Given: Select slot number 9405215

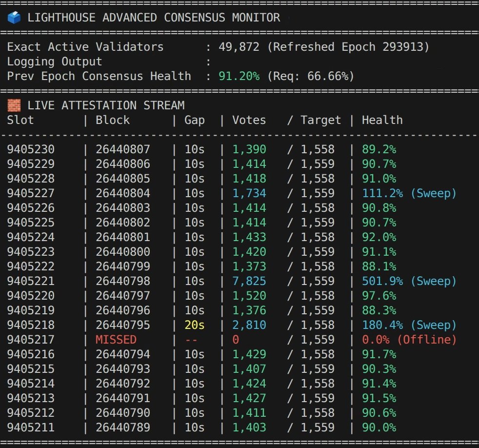Looking at the screenshot, I should 31,369.
